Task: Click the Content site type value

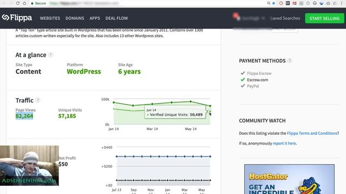Action: [28, 72]
